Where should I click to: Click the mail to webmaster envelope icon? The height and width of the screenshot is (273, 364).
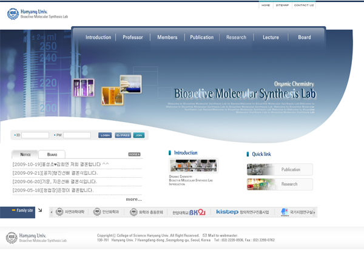tap(204, 235)
